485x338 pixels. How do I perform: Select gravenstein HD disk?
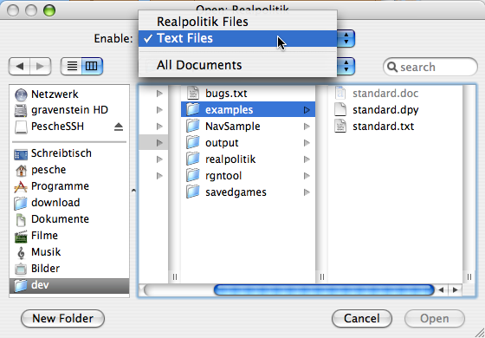click(x=68, y=110)
